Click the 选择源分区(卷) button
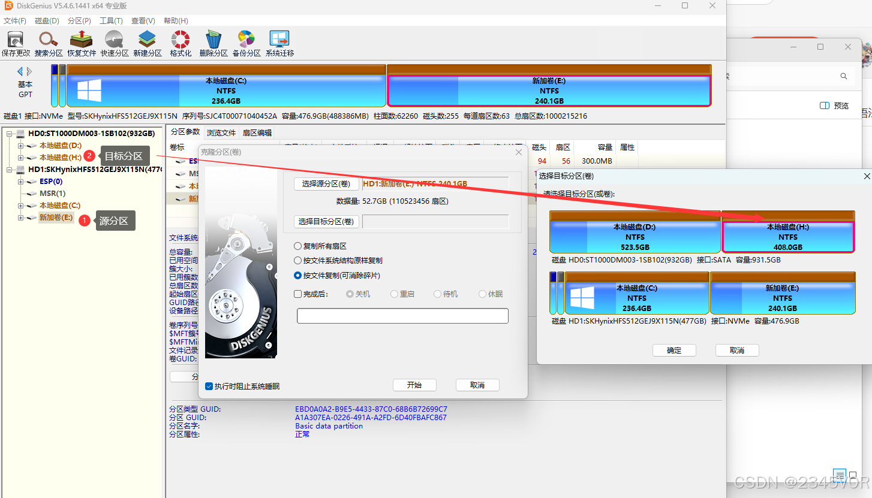The image size is (872, 498). (326, 184)
